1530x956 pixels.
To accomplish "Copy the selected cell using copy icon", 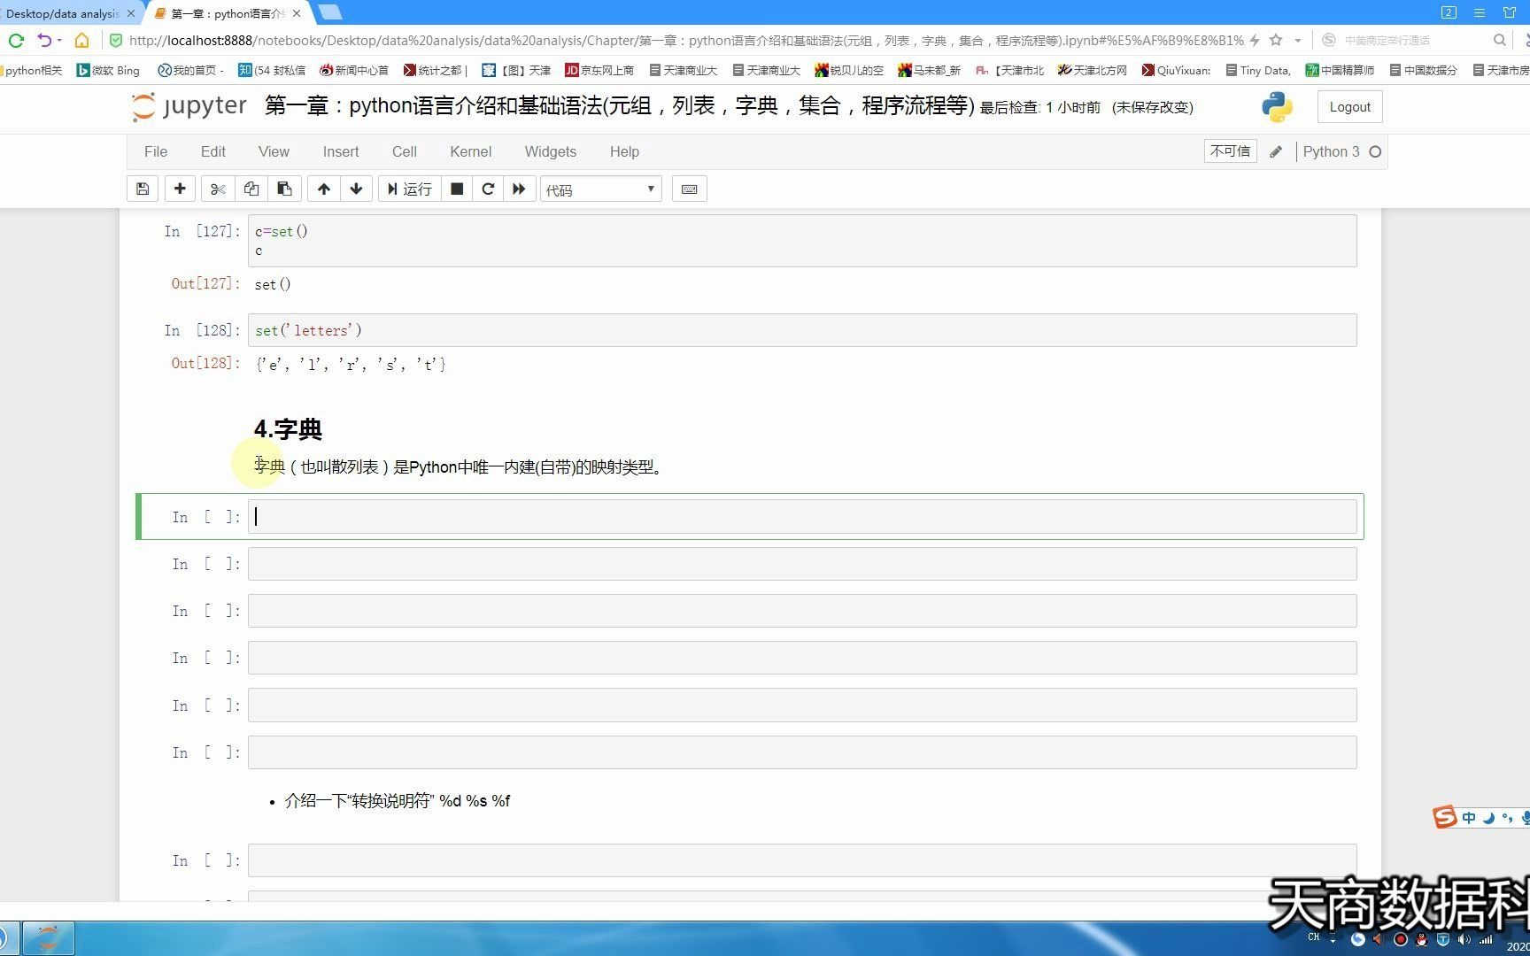I will 251,189.
